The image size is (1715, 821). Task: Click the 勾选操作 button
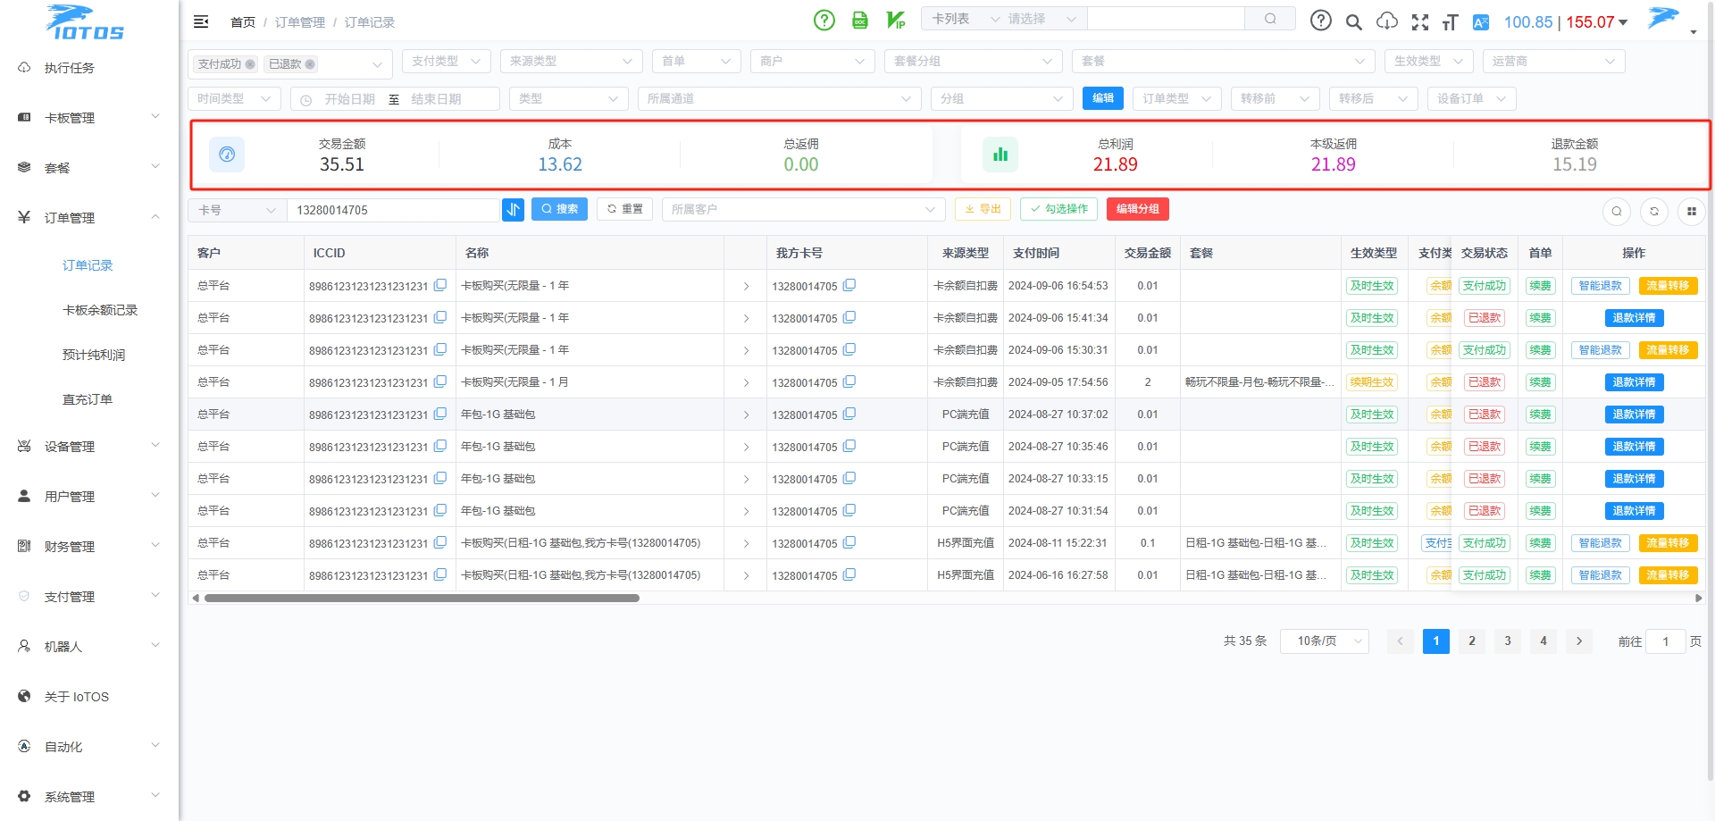point(1058,209)
